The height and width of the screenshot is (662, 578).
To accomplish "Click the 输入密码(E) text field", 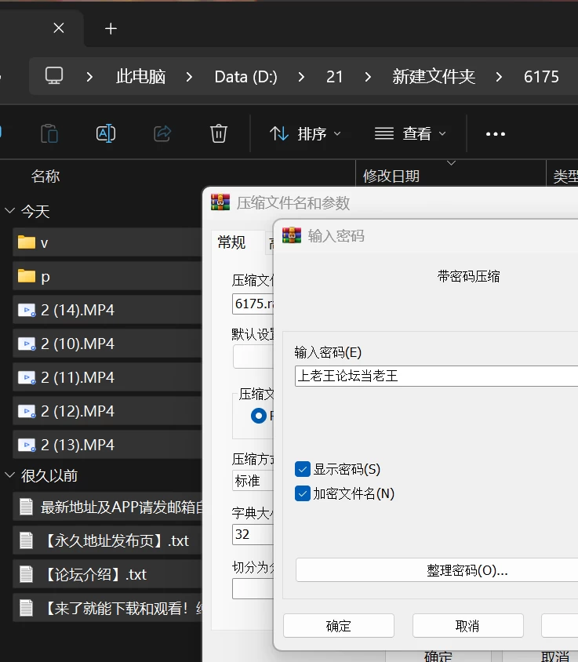I will pos(436,376).
